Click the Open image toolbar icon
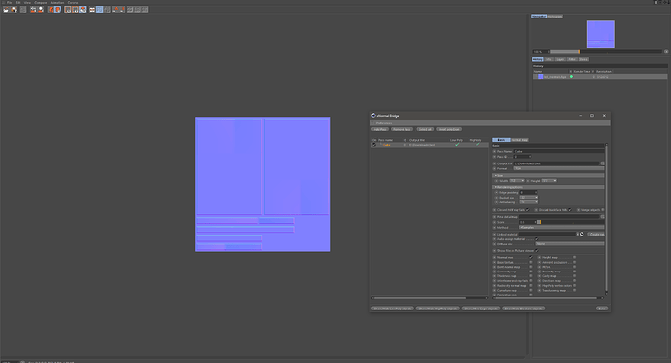This screenshot has width=671, height=363. tap(6, 10)
